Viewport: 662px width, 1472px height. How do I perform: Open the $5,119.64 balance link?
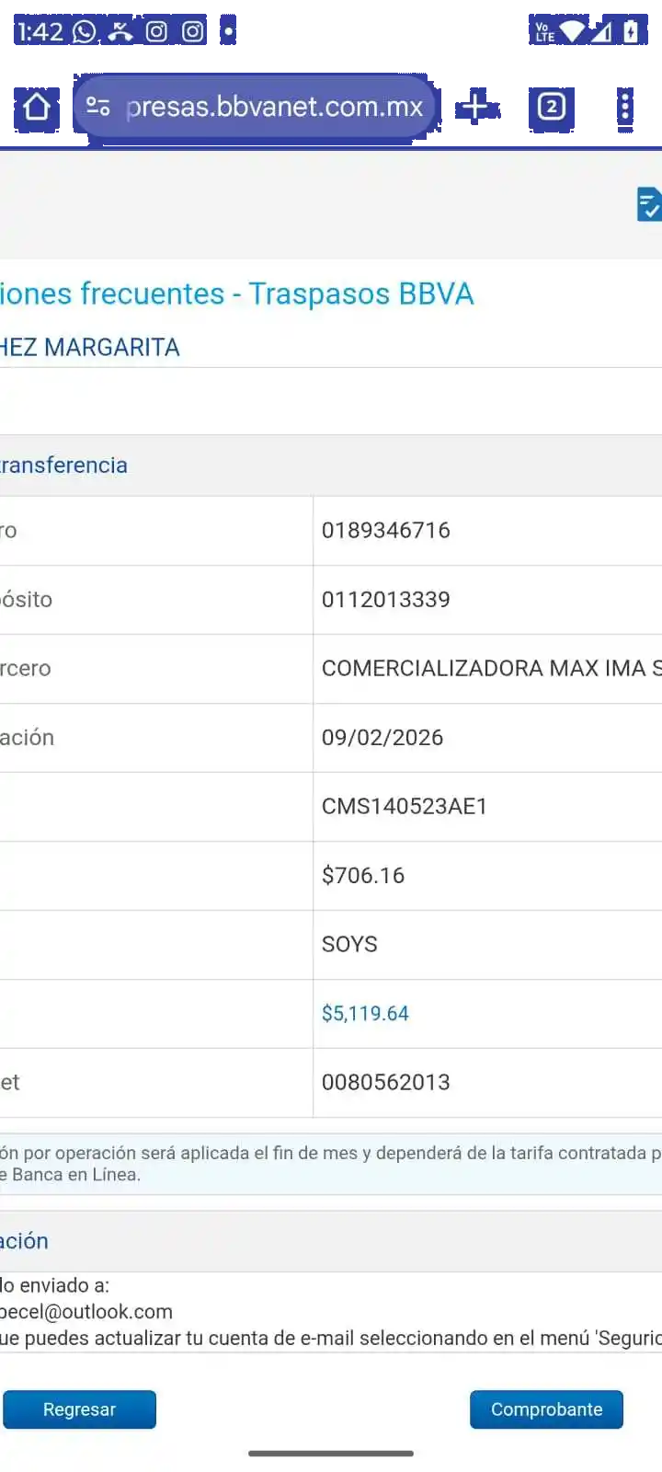(x=365, y=1014)
